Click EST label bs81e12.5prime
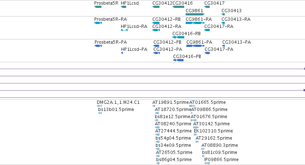This screenshot has height=165, width=305. coord(172,117)
